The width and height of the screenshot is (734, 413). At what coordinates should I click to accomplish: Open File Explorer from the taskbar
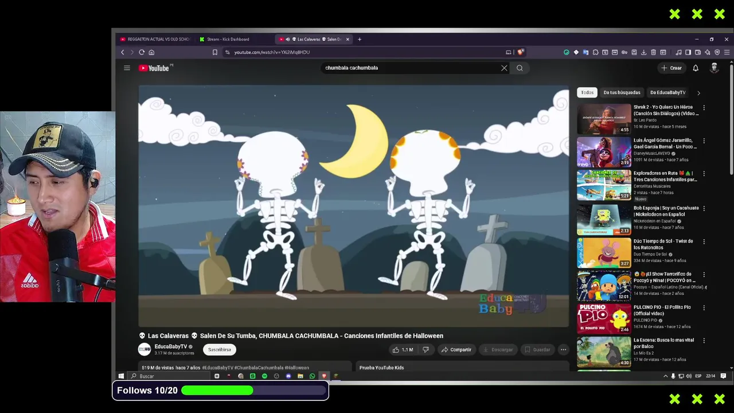pos(300,376)
